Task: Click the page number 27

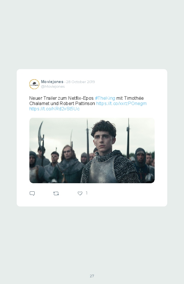Action: tap(92, 276)
